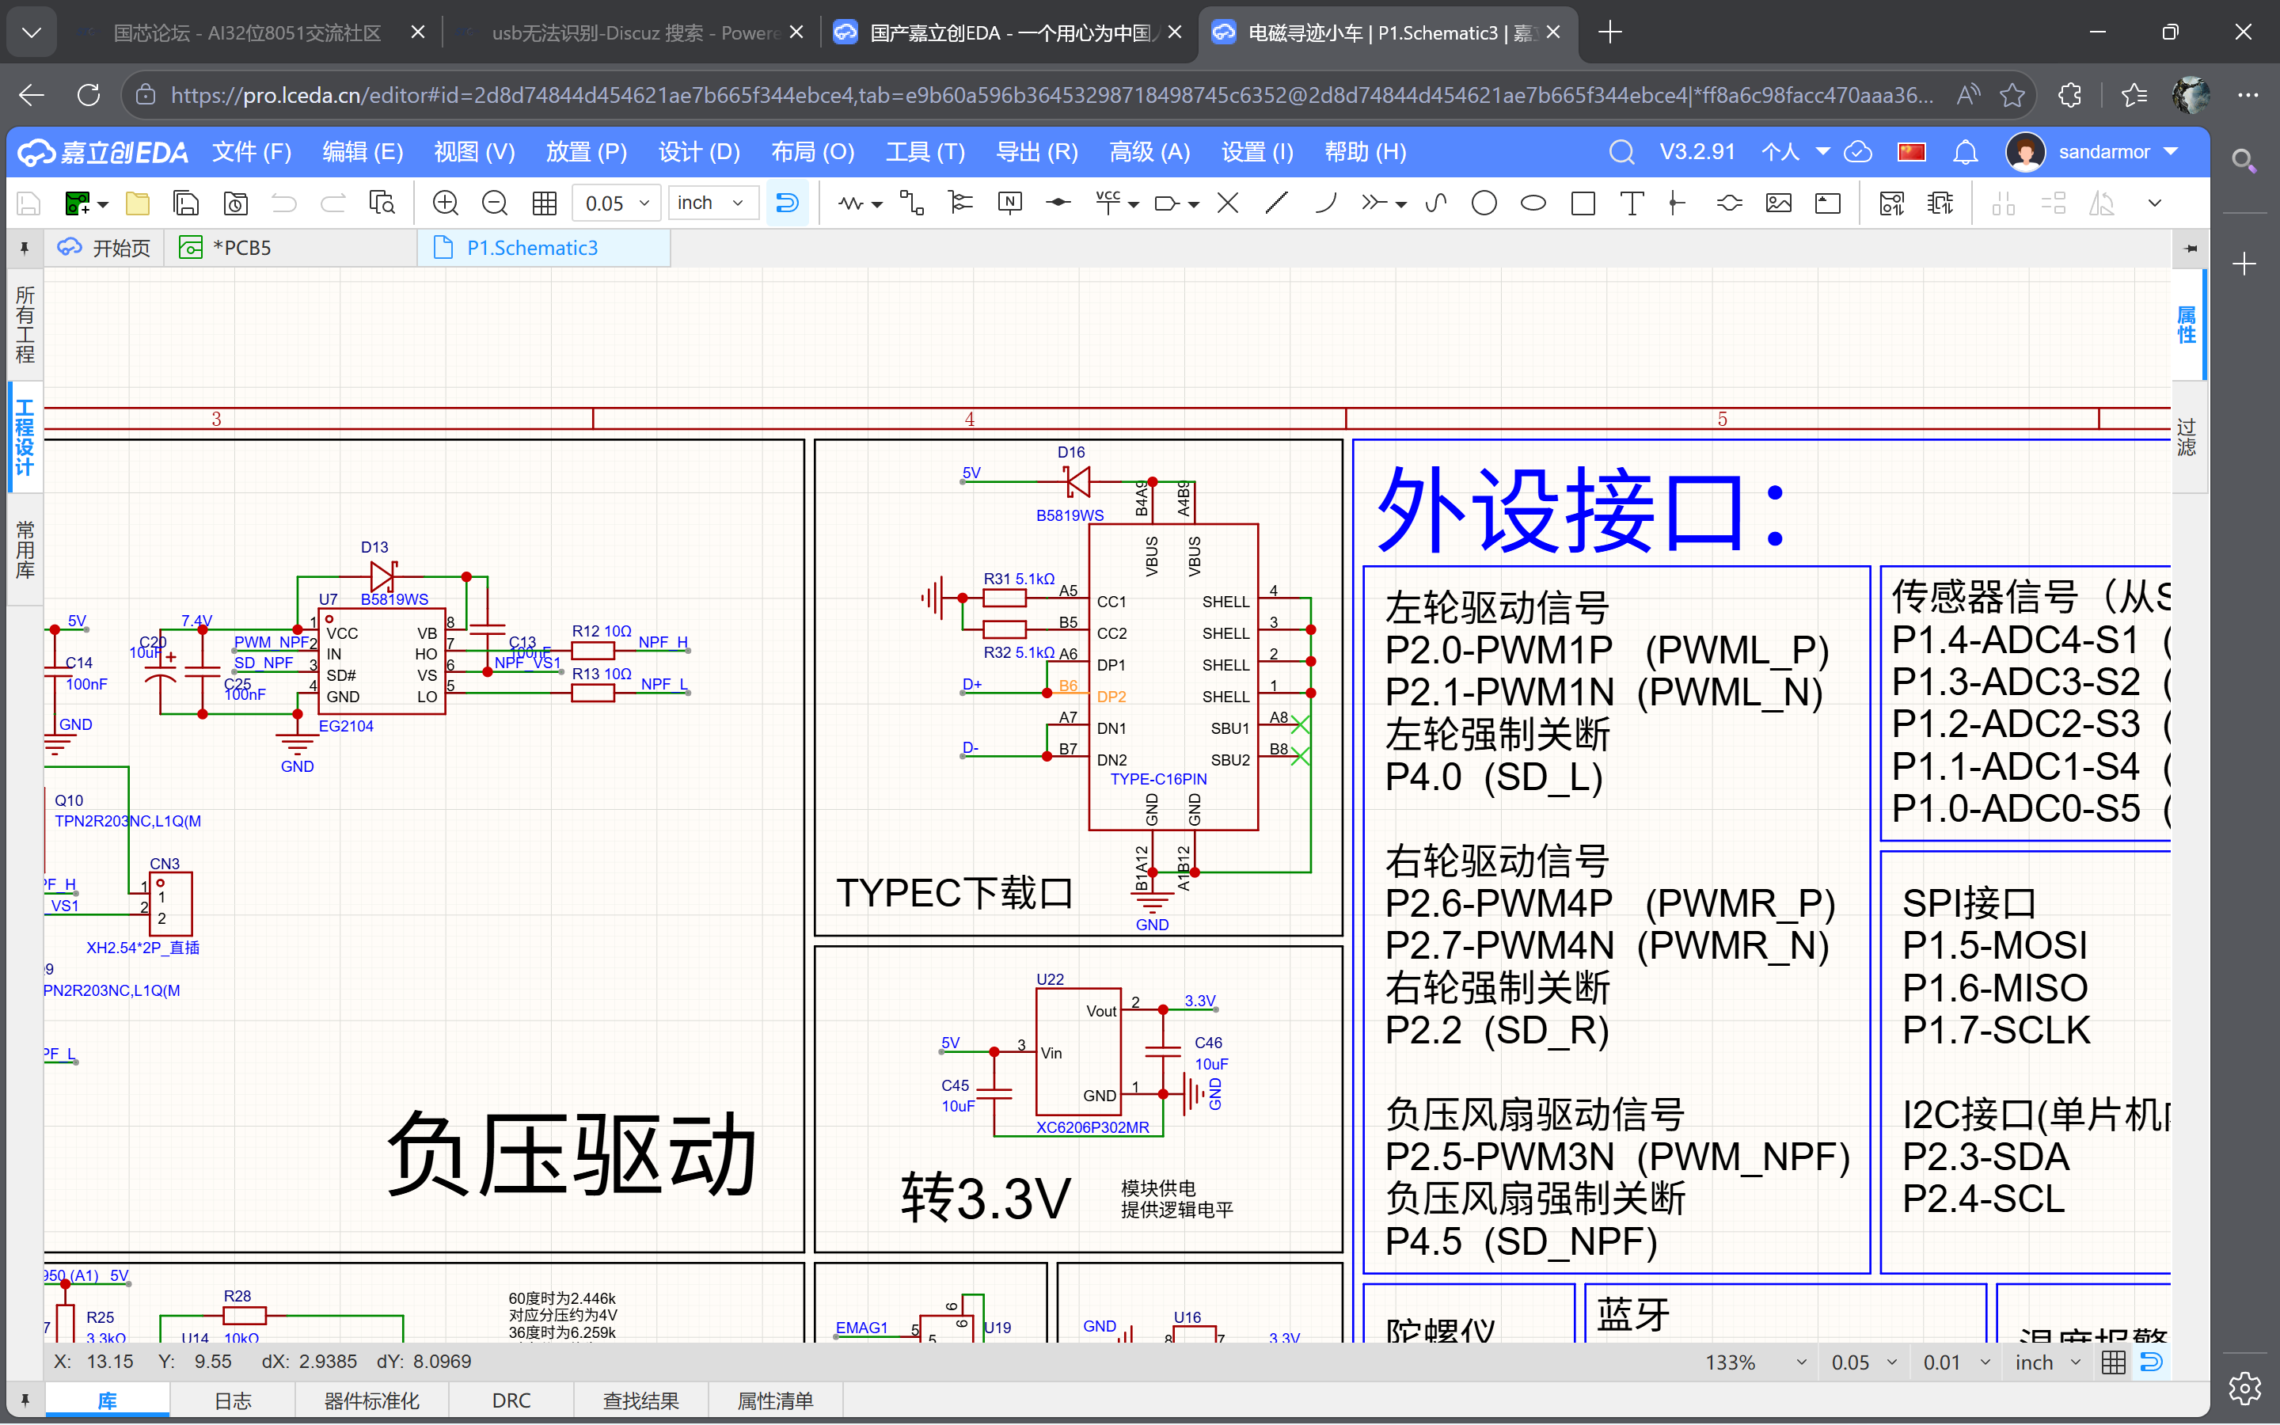Insert a Text annotation
The image size is (2280, 1425).
[x=1632, y=203]
